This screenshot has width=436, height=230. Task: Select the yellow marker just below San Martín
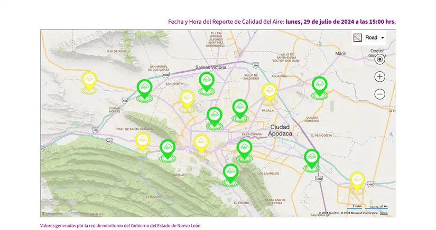click(187, 99)
